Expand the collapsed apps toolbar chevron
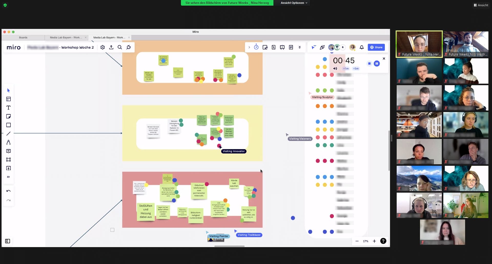The image size is (492, 264). [249, 47]
